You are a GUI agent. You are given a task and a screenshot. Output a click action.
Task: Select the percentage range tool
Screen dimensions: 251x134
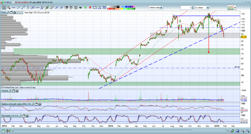click(x=104, y=7)
